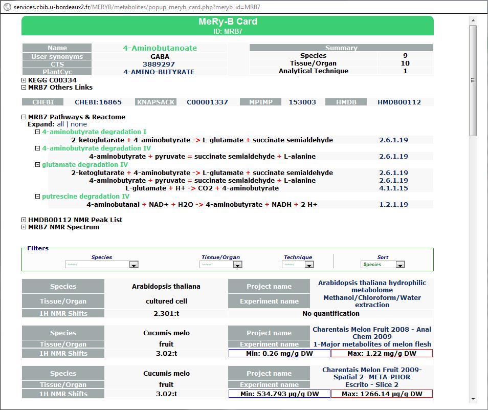Screen dimensions: 488x410
Task: Click the 'GABA' synonym text
Action: (x=160, y=57)
